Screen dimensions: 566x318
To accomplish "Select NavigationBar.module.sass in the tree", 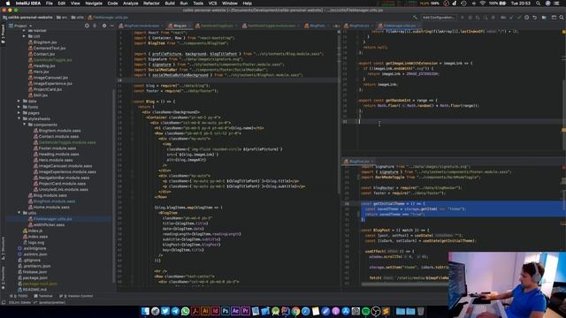I will coord(61,178).
